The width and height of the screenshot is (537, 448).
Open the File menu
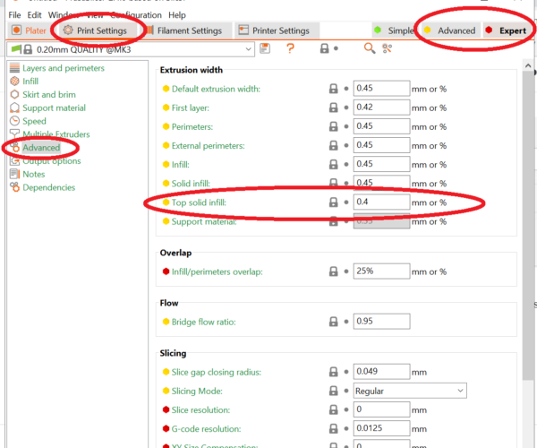(x=14, y=15)
